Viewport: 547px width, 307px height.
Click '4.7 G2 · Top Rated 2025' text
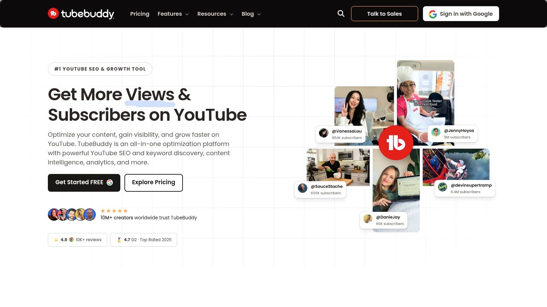pyautogui.click(x=148, y=240)
